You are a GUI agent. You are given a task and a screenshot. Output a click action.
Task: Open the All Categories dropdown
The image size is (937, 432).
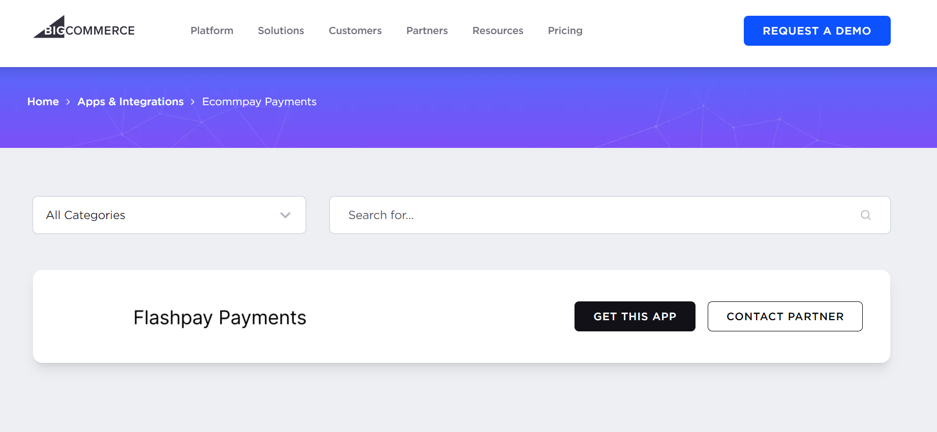tap(169, 215)
